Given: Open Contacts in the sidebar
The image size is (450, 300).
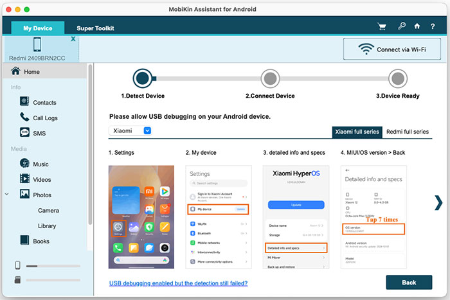Looking at the screenshot, I should click(44, 103).
